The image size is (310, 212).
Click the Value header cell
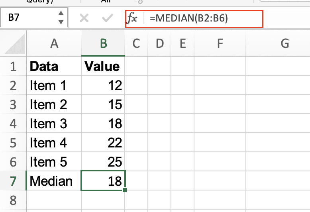[103, 66]
